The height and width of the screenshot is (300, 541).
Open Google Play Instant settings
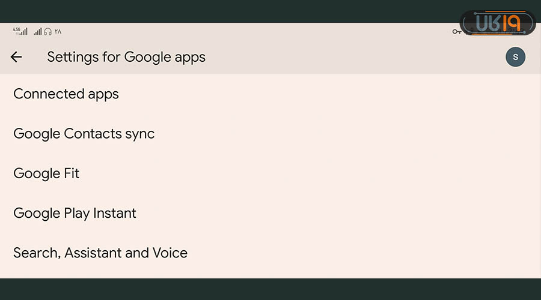pos(75,213)
